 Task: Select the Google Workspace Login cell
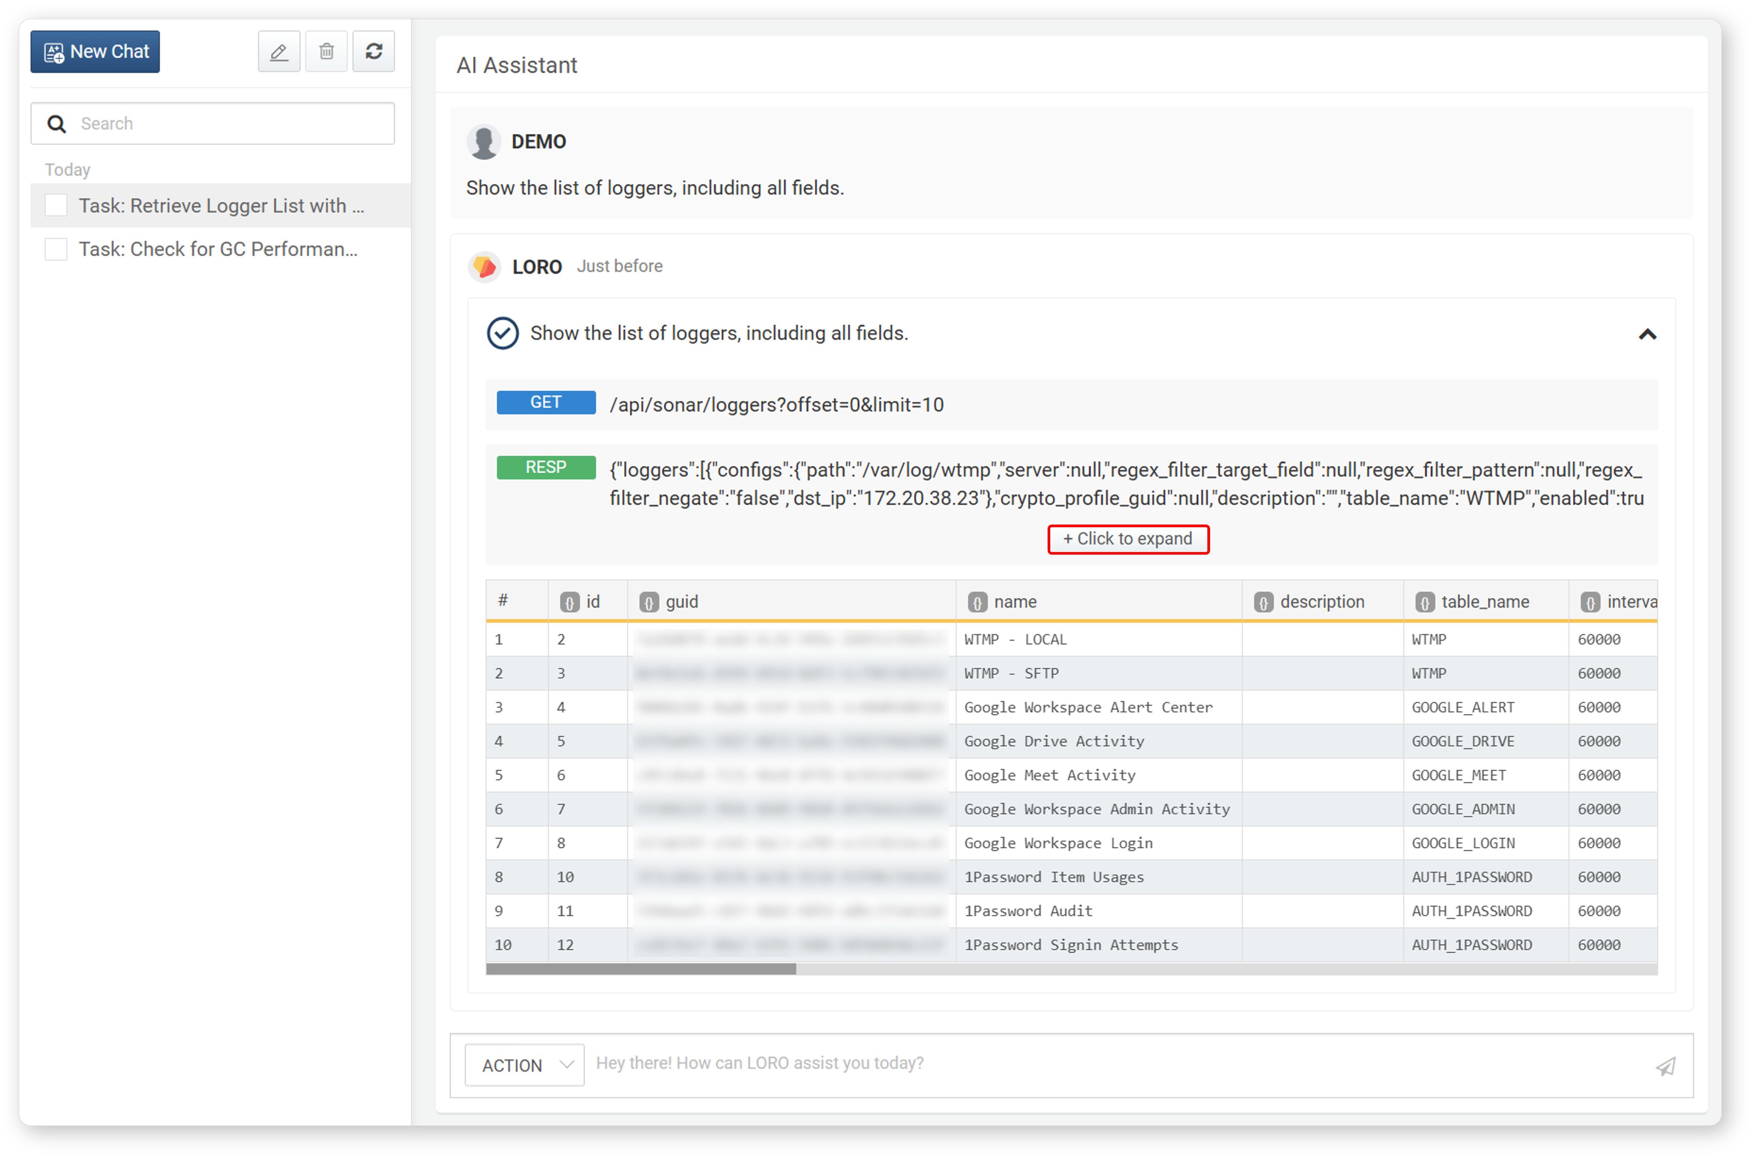click(x=1098, y=844)
